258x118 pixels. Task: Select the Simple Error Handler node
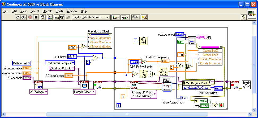(x=246, y=85)
